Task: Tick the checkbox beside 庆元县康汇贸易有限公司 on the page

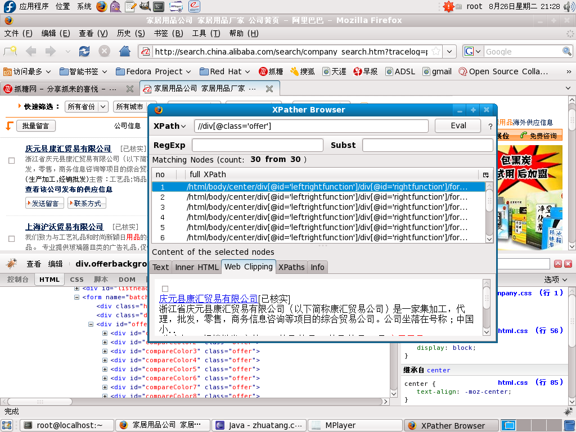Action: coord(12,160)
